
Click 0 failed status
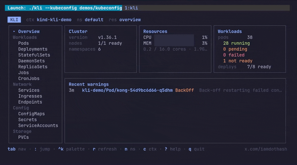pyautogui.click(x=234, y=55)
